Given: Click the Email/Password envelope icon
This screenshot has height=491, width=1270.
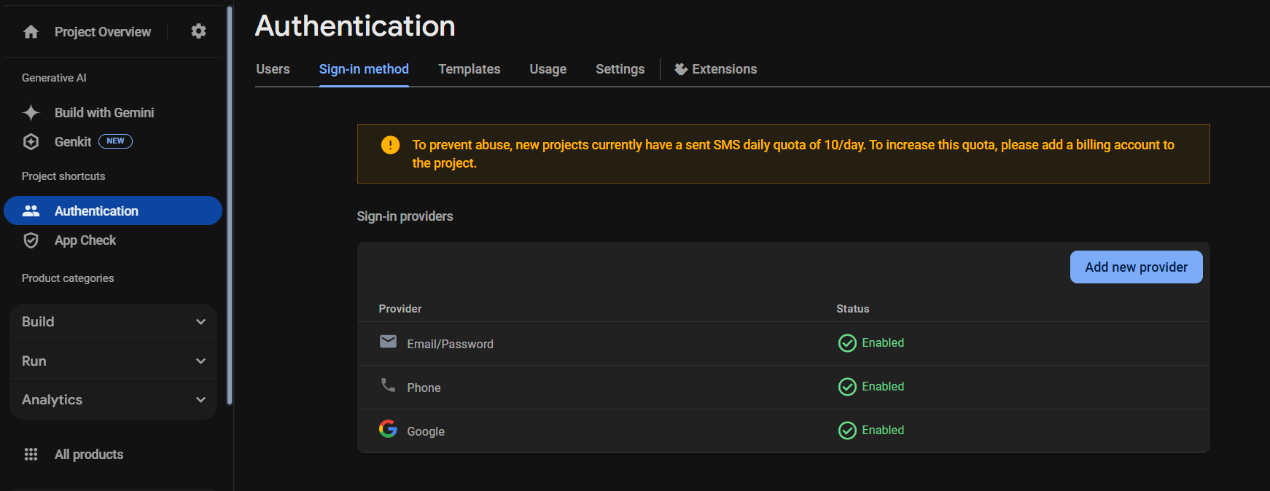Looking at the screenshot, I should [388, 342].
